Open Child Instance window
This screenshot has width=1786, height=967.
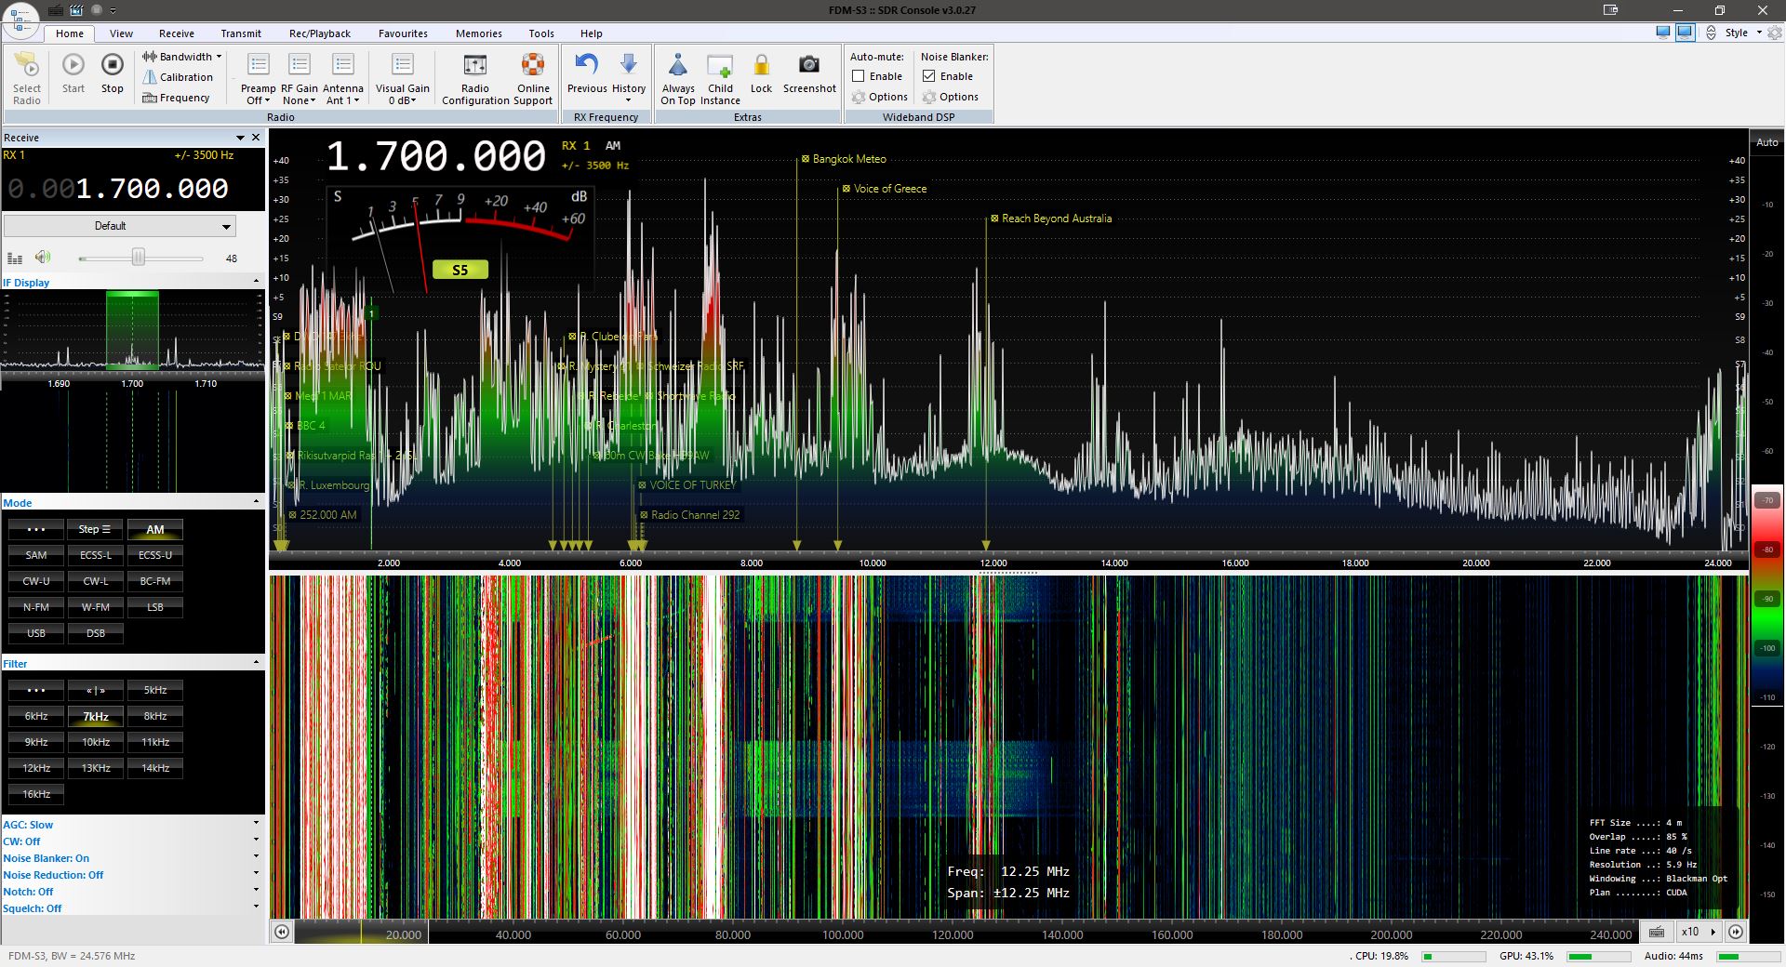tap(720, 65)
